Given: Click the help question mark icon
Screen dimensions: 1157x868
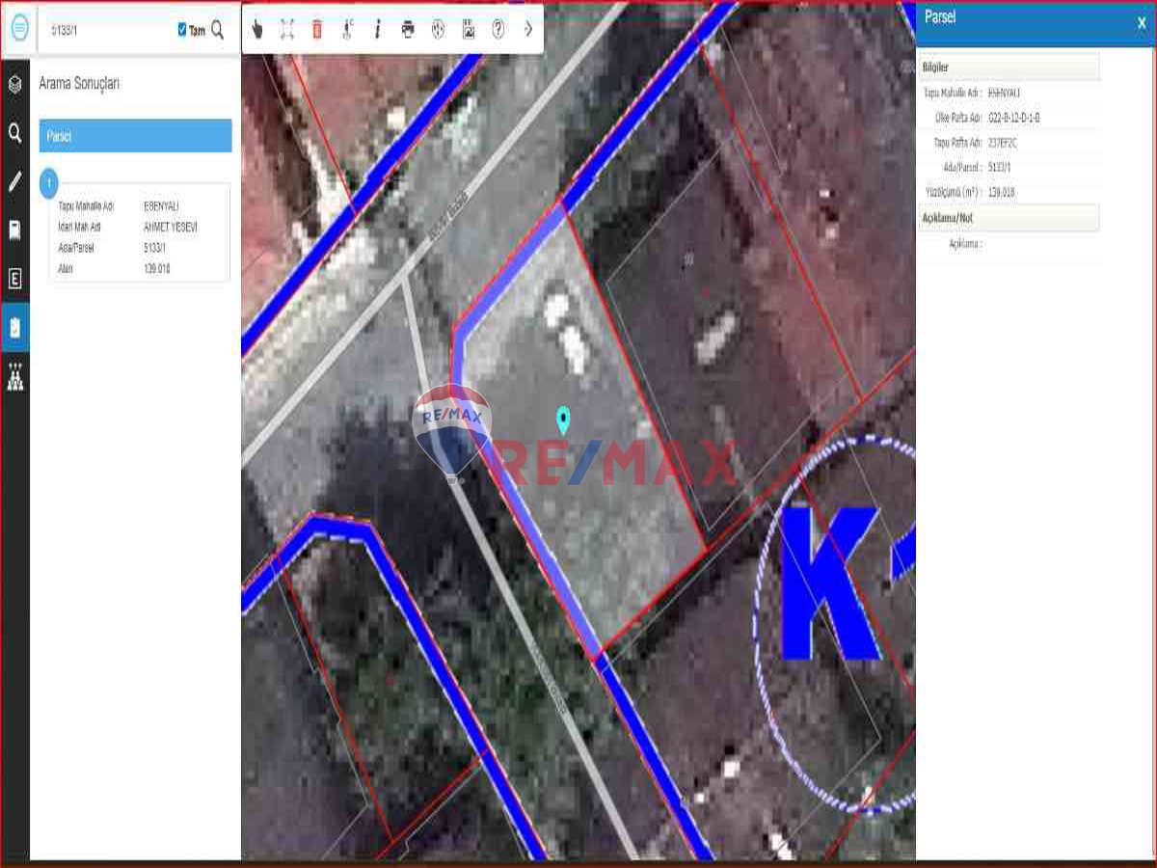Looking at the screenshot, I should (498, 29).
